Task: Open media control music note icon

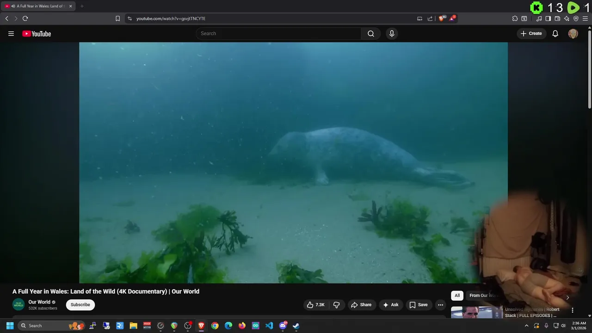Action: pos(539,18)
